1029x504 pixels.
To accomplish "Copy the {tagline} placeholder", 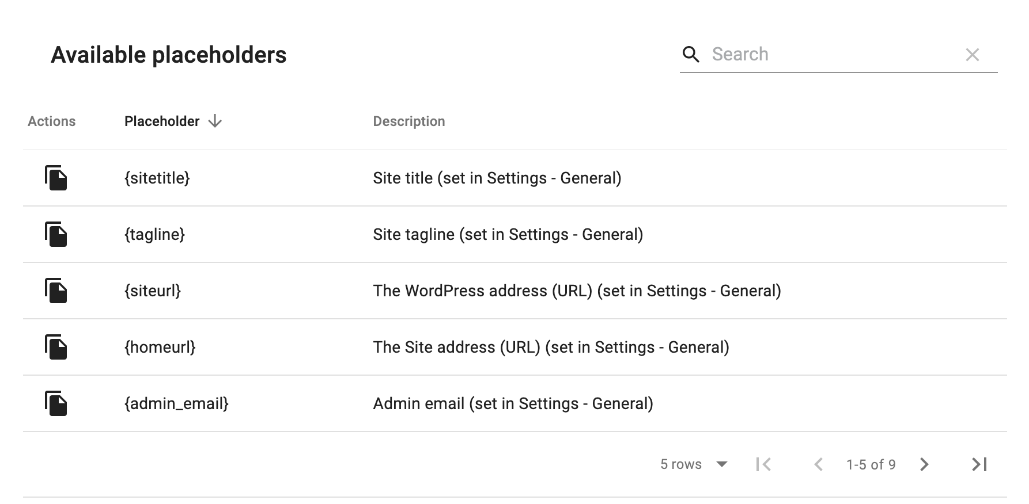I will tap(56, 234).
